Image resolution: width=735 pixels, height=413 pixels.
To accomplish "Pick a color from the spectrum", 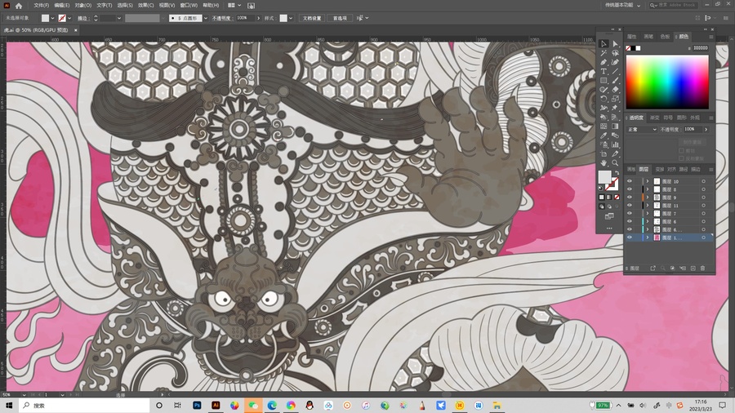I will [667, 82].
